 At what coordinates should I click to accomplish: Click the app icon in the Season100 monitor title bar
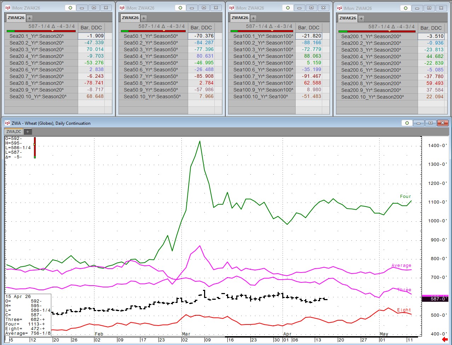pyautogui.click(x=231, y=8)
